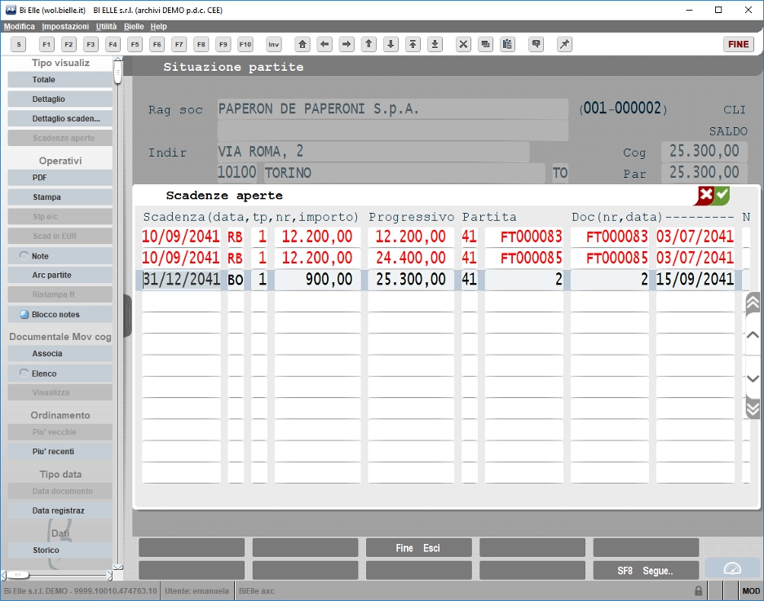The width and height of the screenshot is (764, 601).
Task: Select the FT000085 partita cell
Action: 524,258
